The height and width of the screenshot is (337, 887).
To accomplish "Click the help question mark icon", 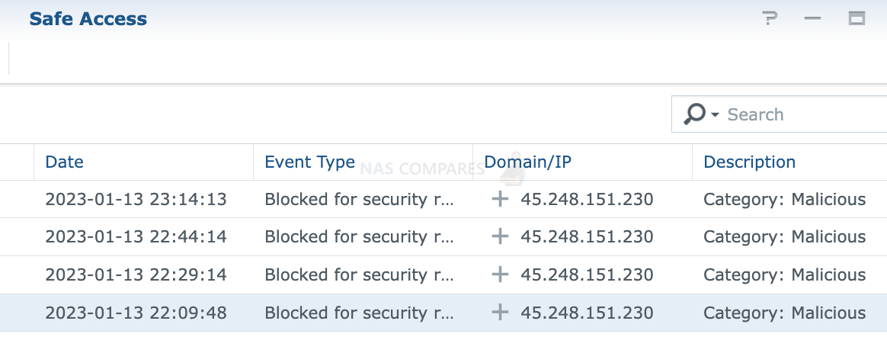I will [770, 18].
